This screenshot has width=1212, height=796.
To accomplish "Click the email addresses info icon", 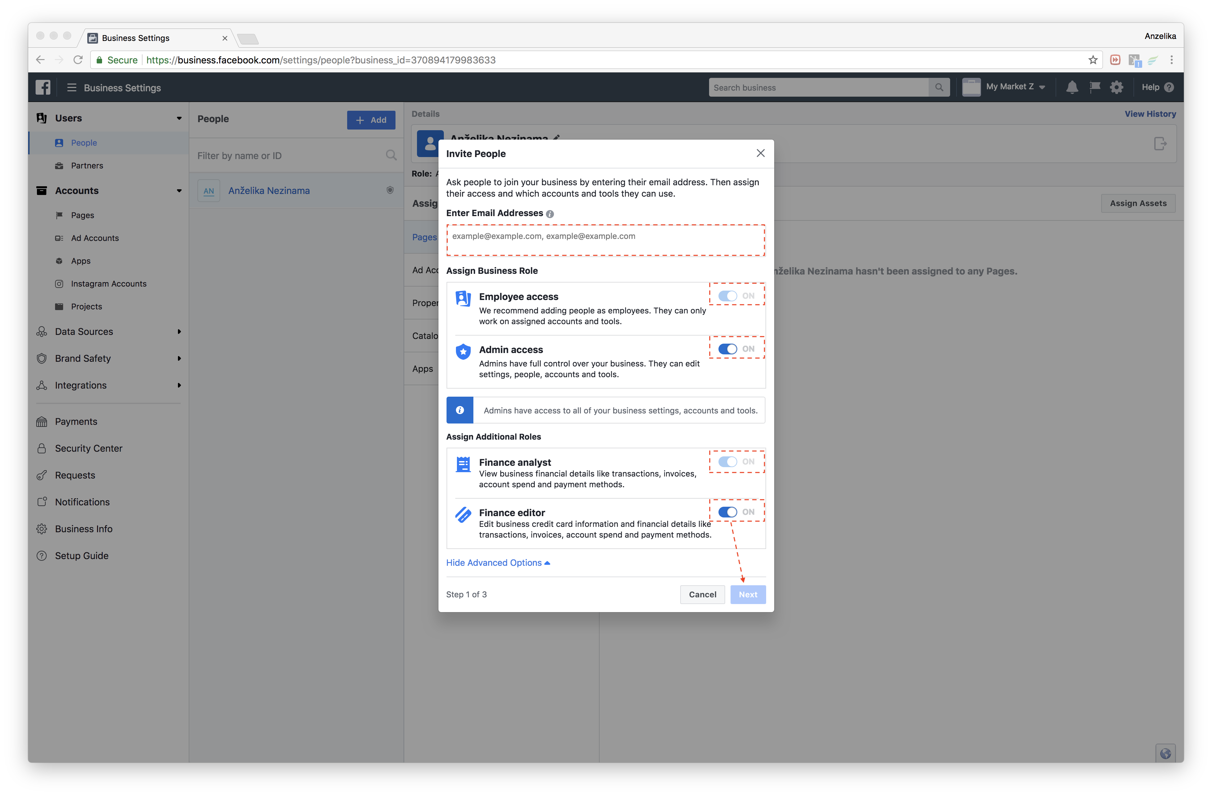I will (550, 214).
